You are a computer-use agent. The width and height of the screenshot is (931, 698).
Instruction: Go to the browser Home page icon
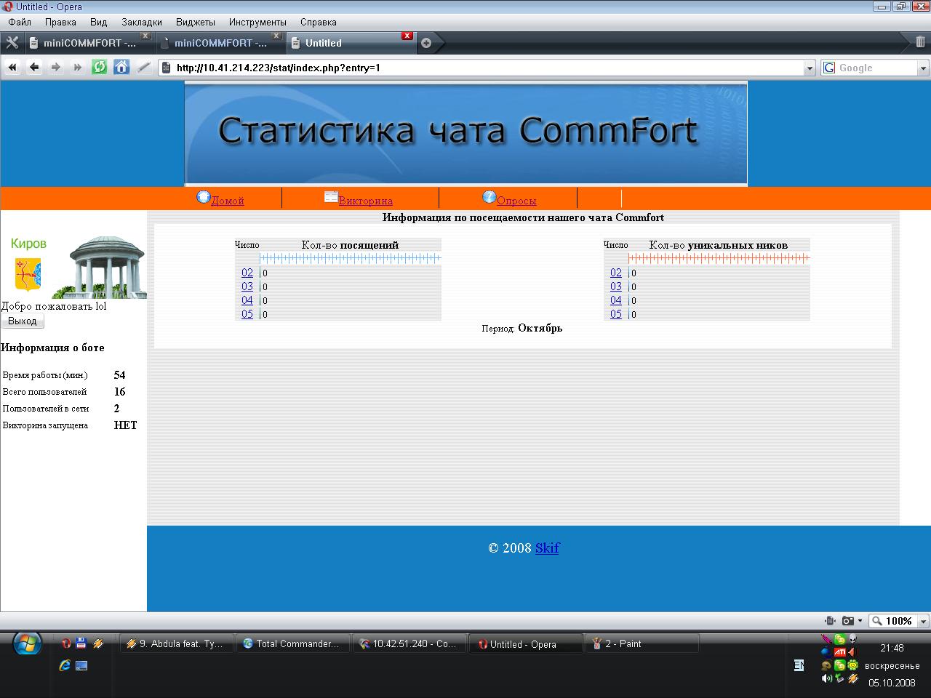(x=121, y=68)
